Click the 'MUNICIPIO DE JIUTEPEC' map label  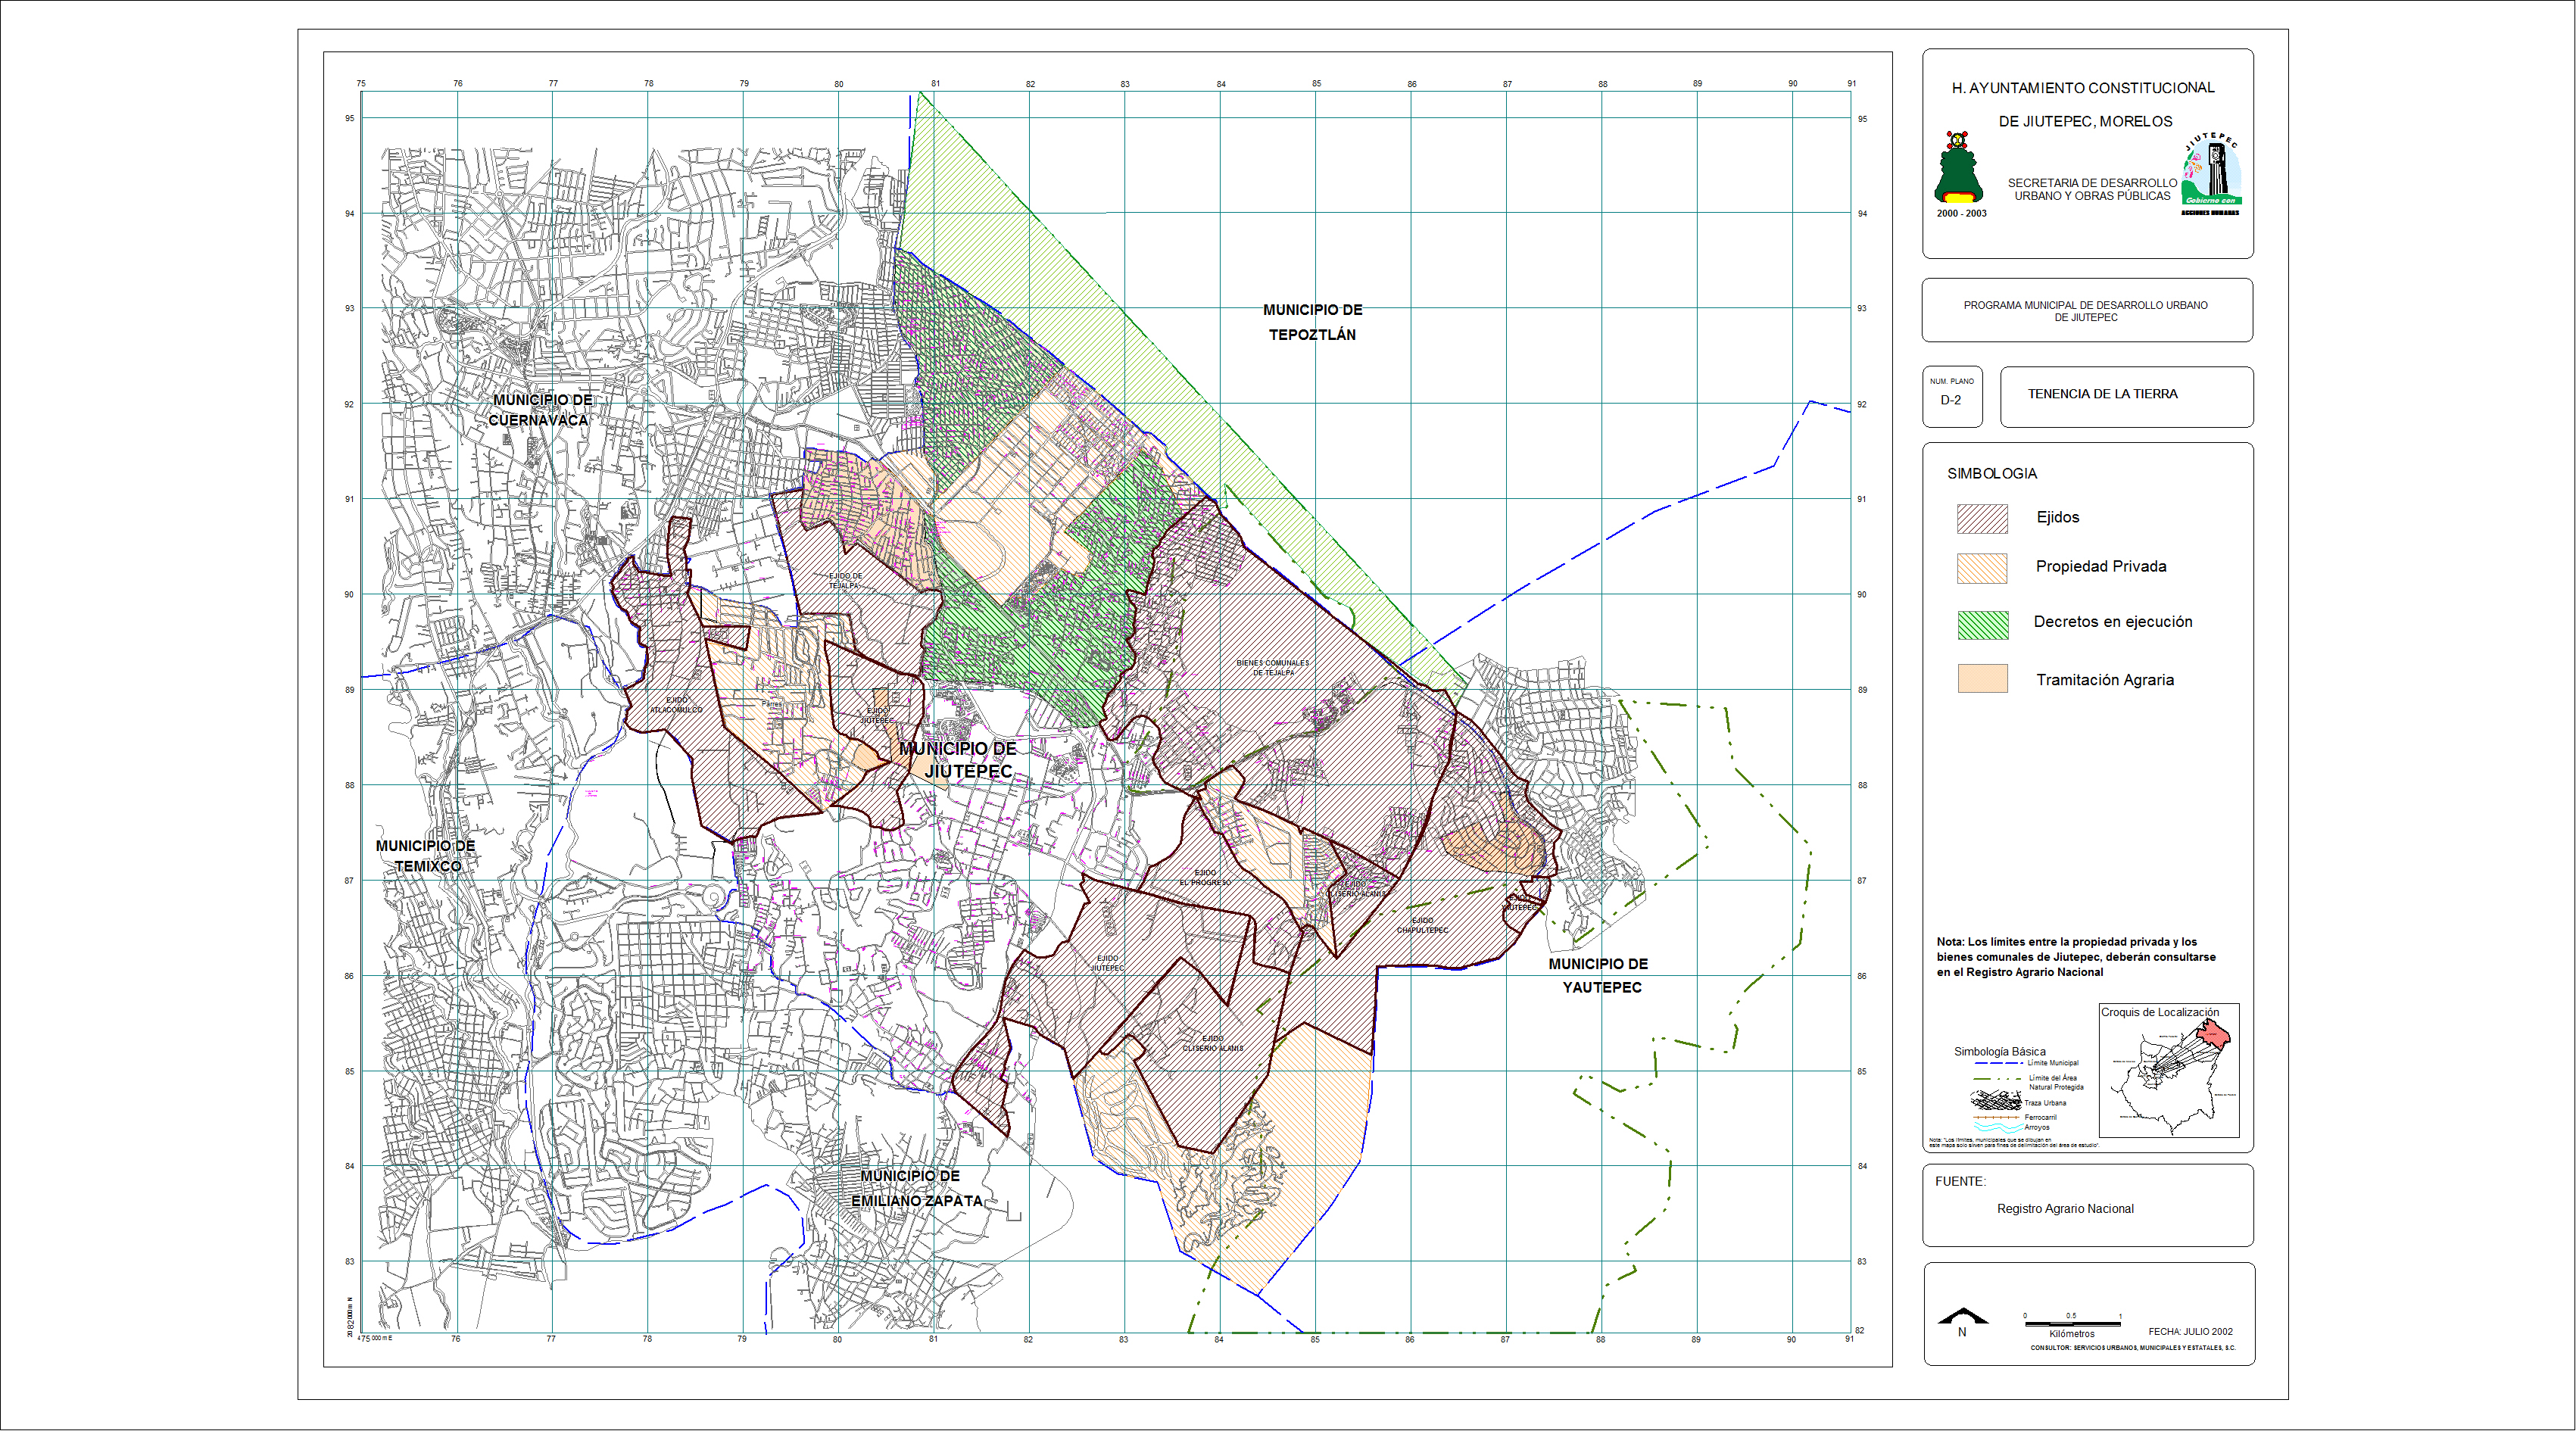click(958, 760)
